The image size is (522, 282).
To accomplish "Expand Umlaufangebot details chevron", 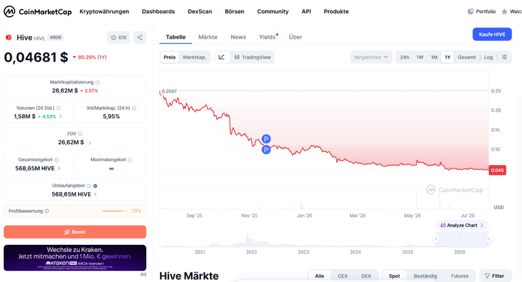I will (x=95, y=195).
